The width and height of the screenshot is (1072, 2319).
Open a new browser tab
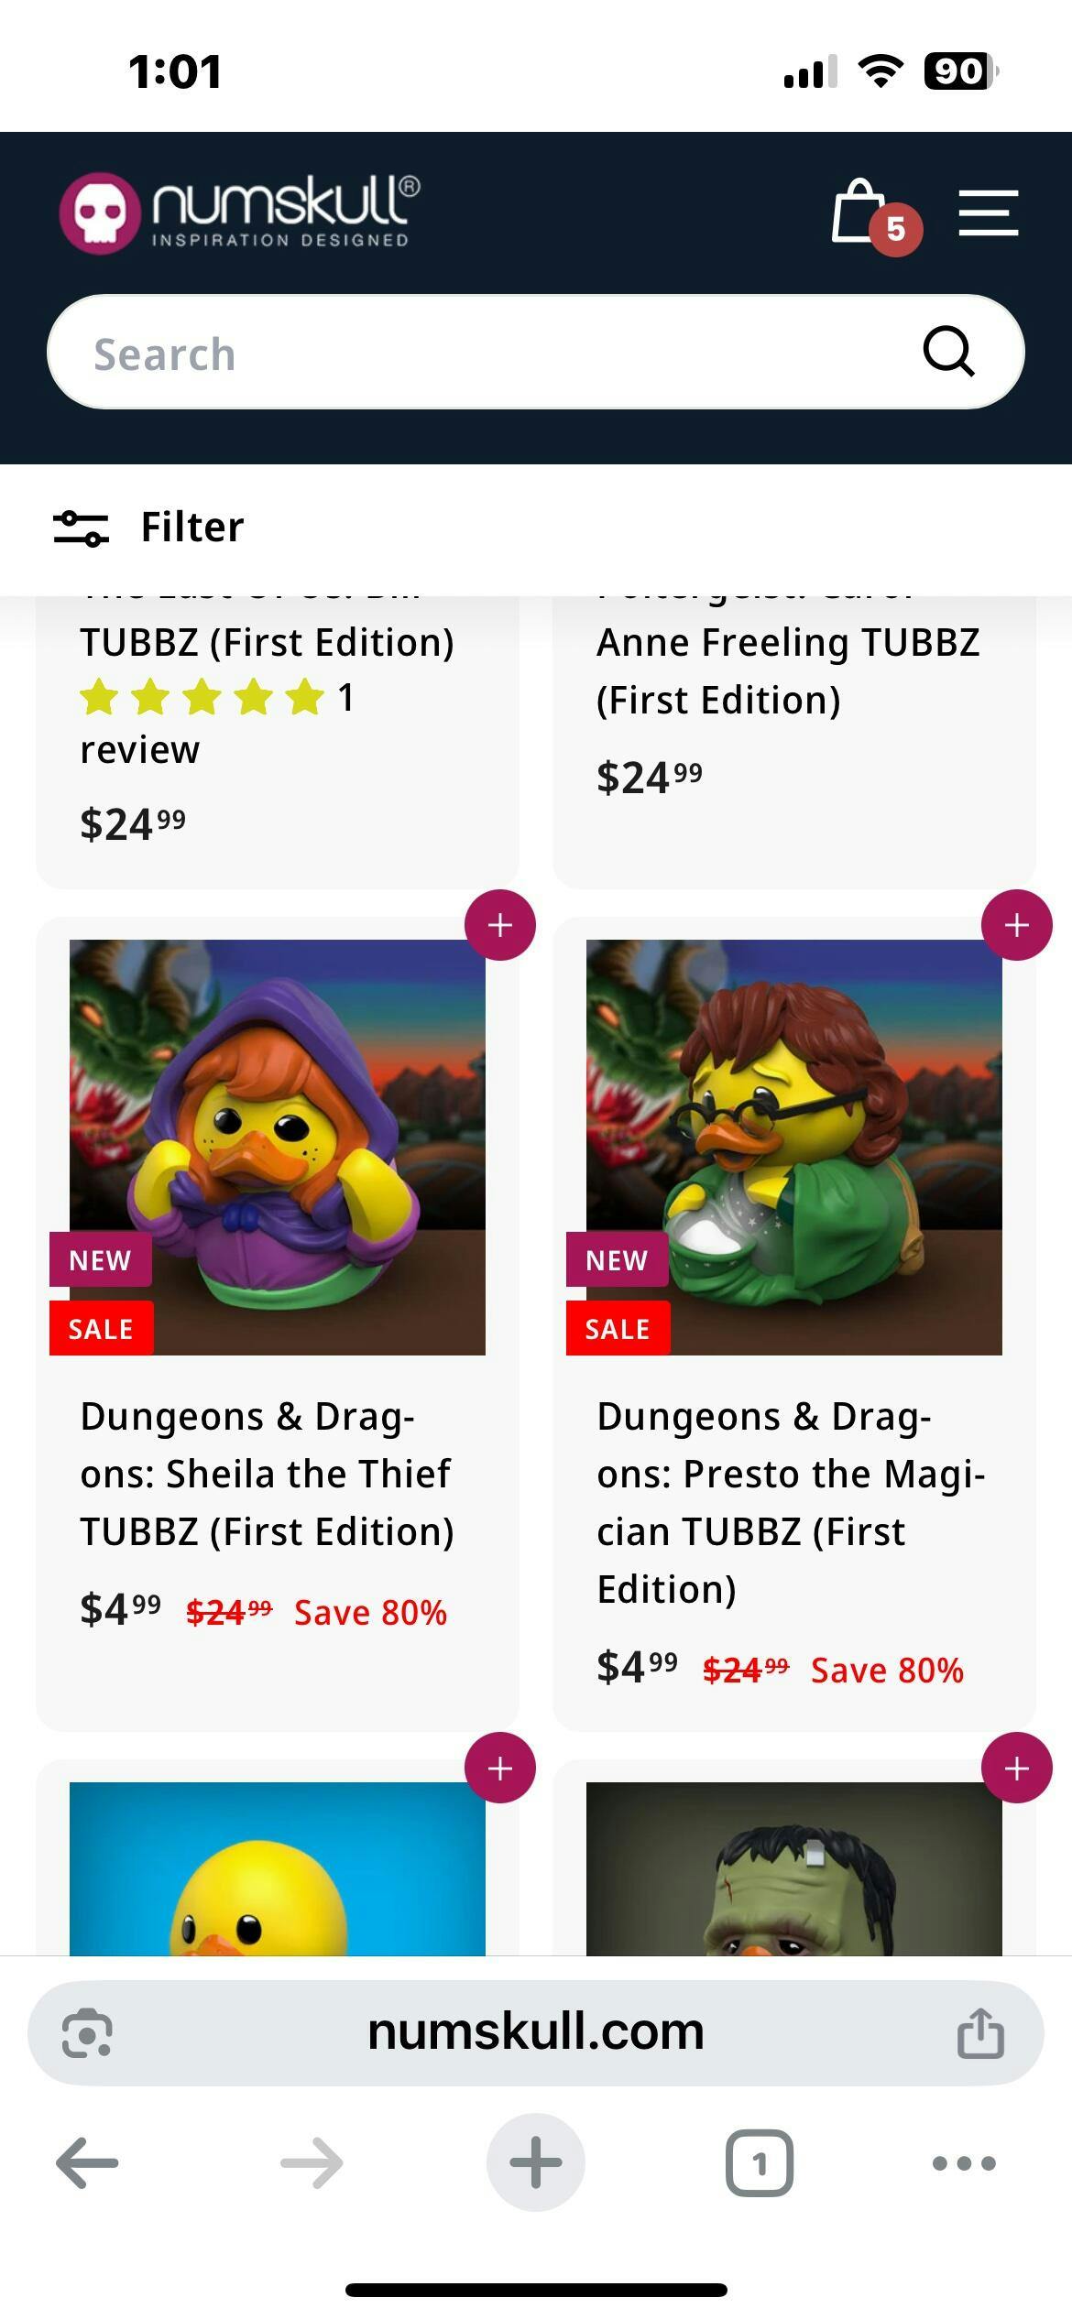coord(535,2163)
